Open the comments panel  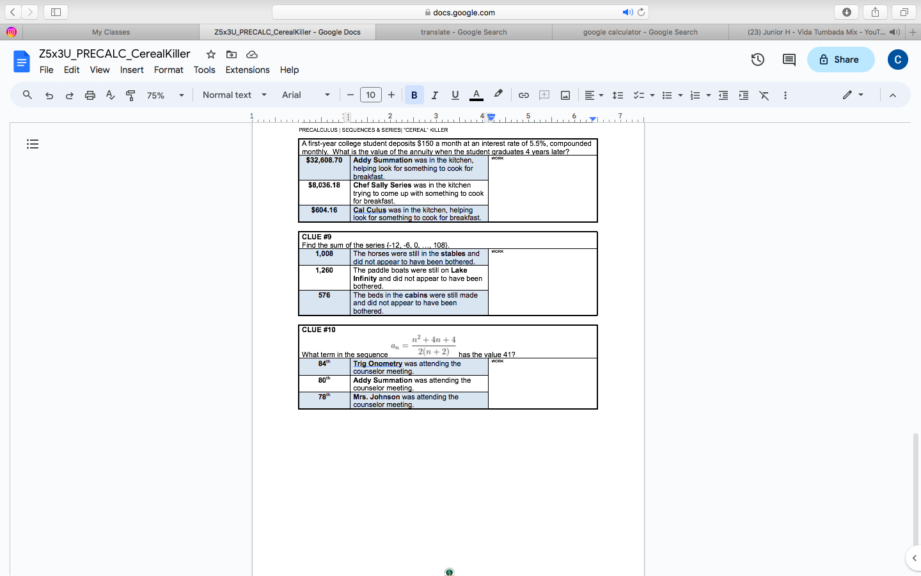point(789,60)
